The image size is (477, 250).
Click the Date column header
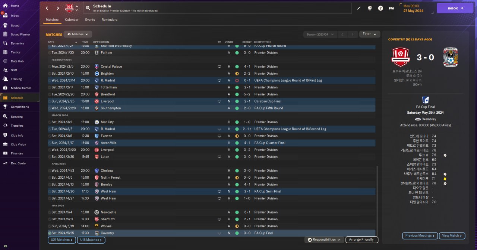(51, 42)
